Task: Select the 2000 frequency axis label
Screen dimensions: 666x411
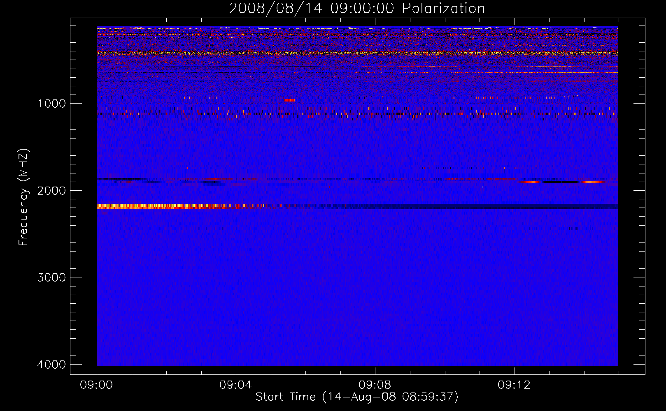Action: point(51,190)
